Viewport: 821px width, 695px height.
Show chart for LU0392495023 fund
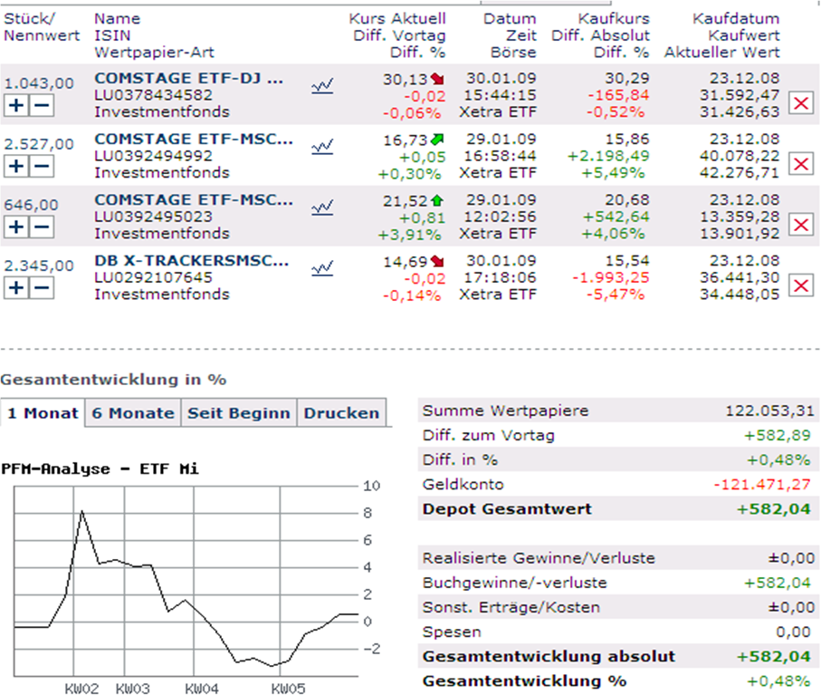pyautogui.click(x=322, y=208)
